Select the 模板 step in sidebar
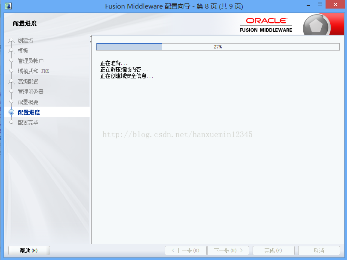347x260 pixels. click(23, 51)
